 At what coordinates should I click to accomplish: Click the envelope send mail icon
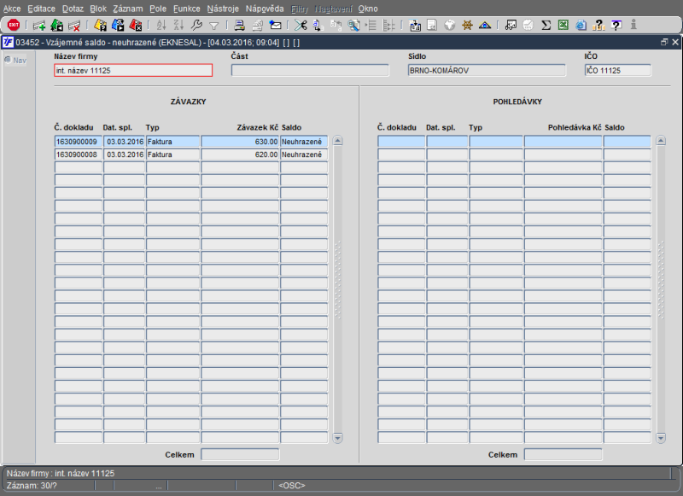275,26
